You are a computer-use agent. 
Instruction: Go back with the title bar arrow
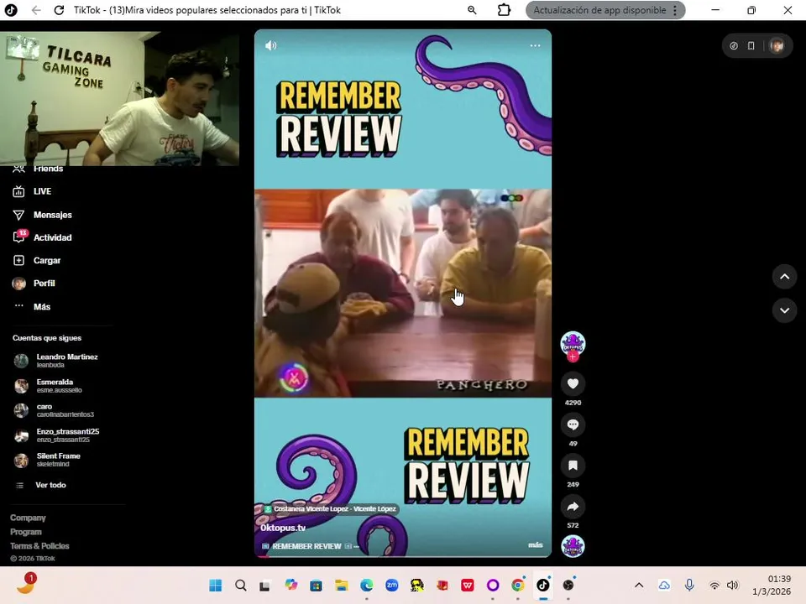click(36, 10)
